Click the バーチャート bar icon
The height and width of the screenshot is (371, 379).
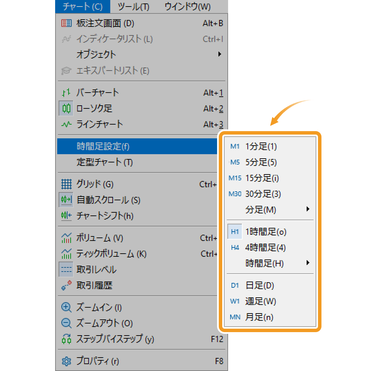pyautogui.click(x=66, y=93)
